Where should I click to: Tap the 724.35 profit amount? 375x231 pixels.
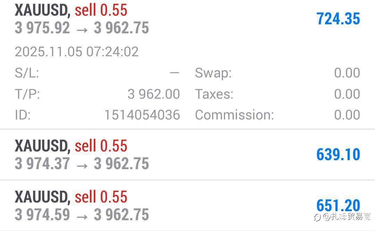pos(338,19)
